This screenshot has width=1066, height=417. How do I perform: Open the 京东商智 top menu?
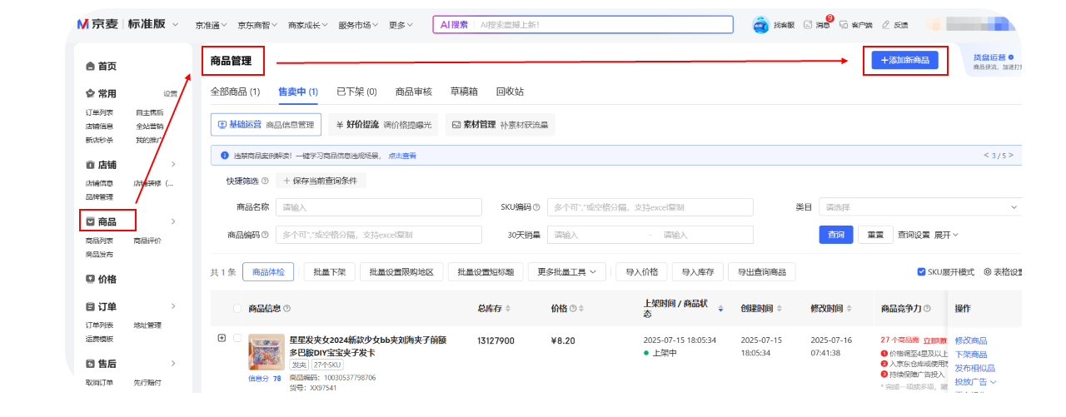click(257, 25)
